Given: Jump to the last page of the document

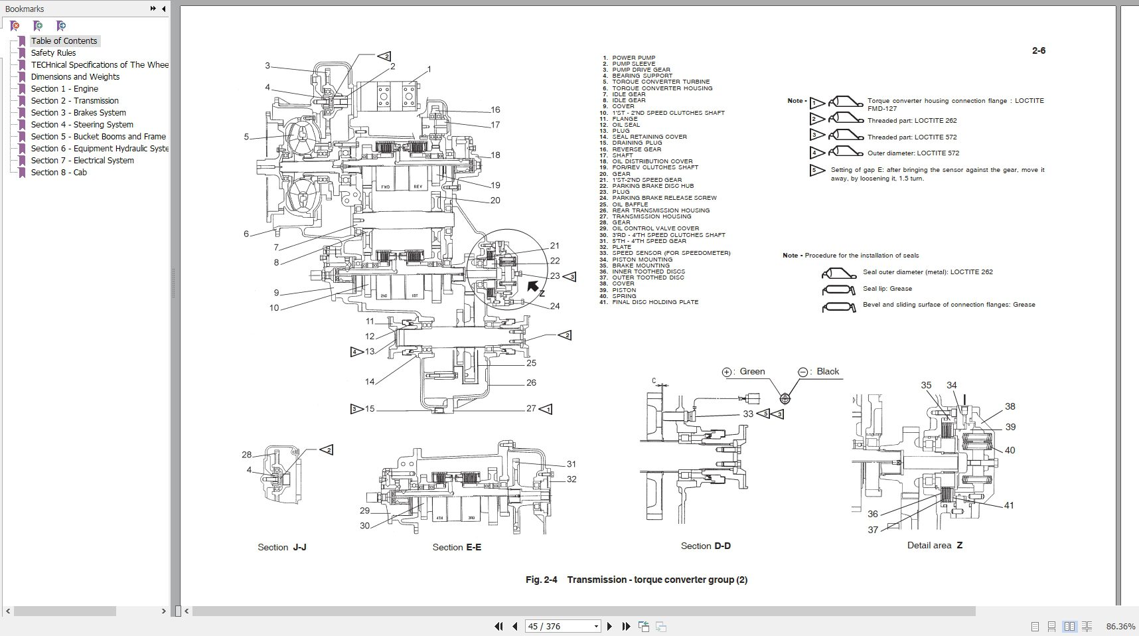Looking at the screenshot, I should tap(625, 626).
